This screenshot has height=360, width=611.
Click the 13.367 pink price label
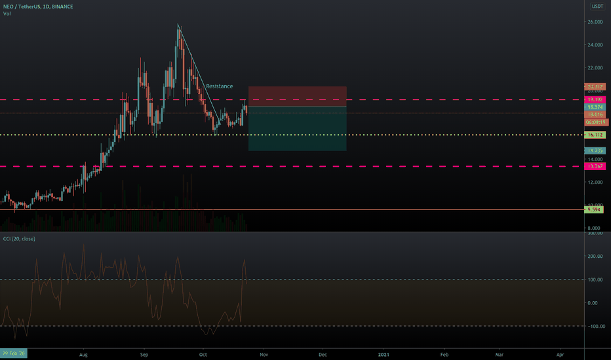coord(595,166)
